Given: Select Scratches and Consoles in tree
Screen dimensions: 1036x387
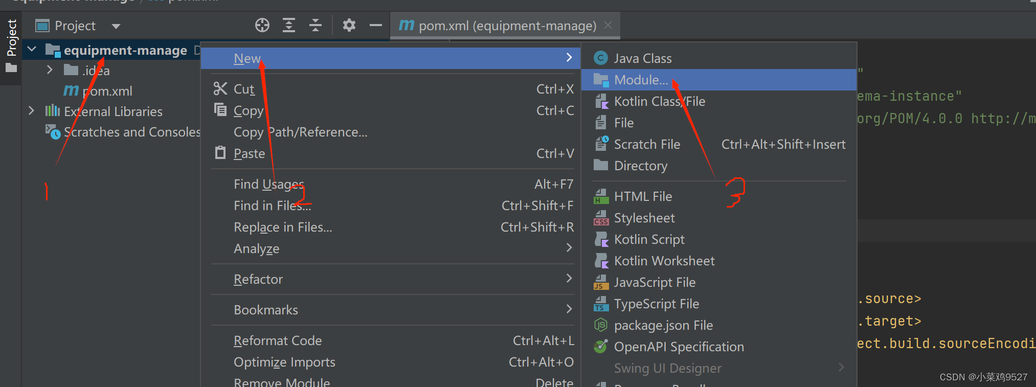Looking at the screenshot, I should tap(132, 132).
